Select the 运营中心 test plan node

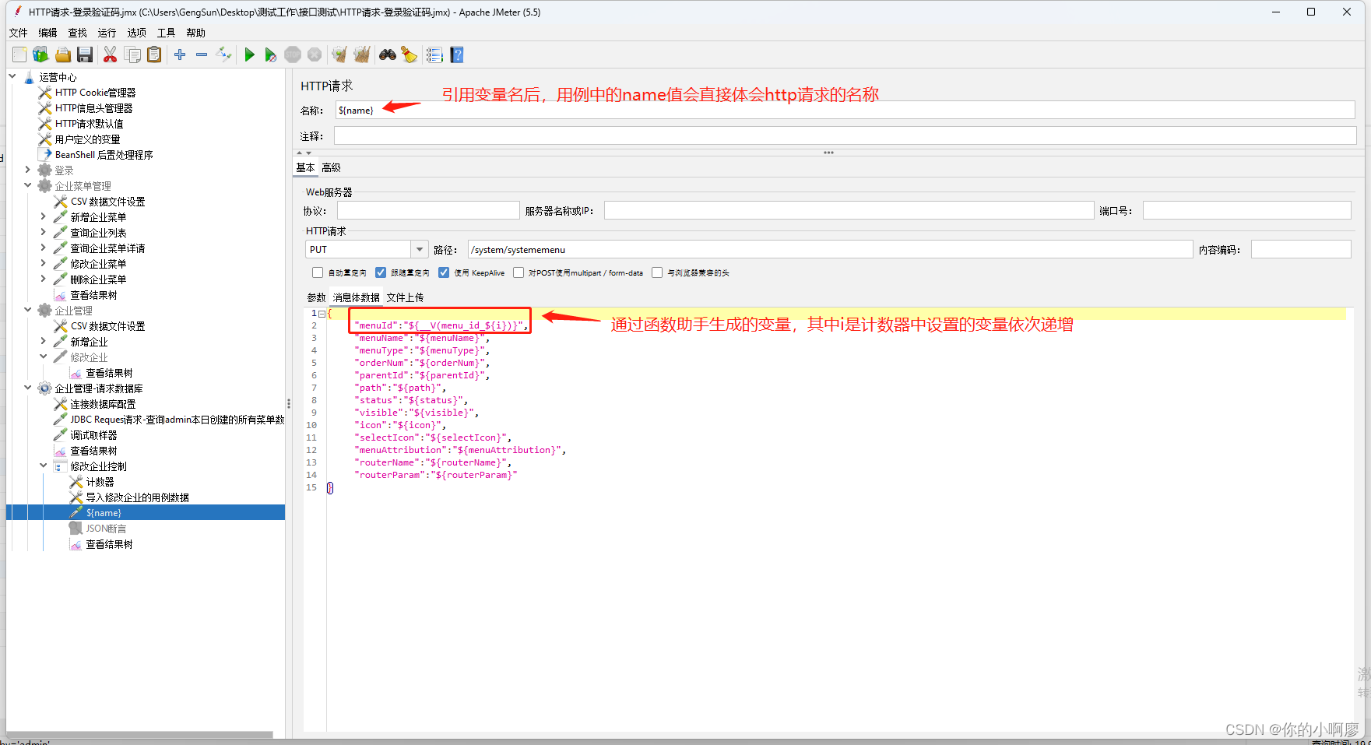point(58,77)
